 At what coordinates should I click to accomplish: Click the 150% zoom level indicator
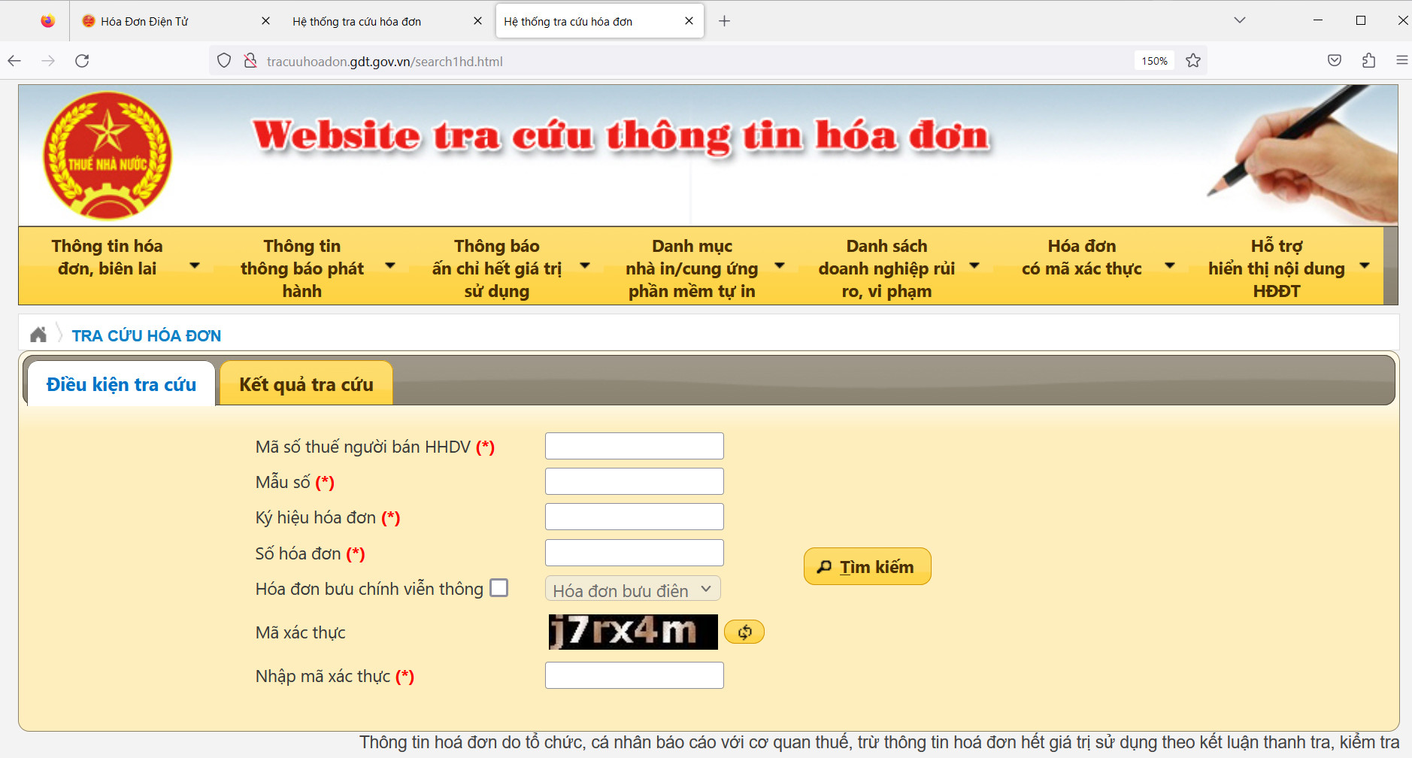[x=1154, y=61]
